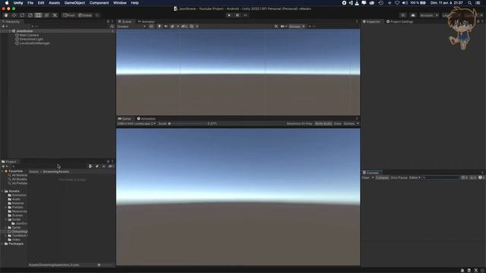This screenshot has height=273, width=486.
Task: Toggle 2D view in Scene toolbar
Action: [151, 27]
